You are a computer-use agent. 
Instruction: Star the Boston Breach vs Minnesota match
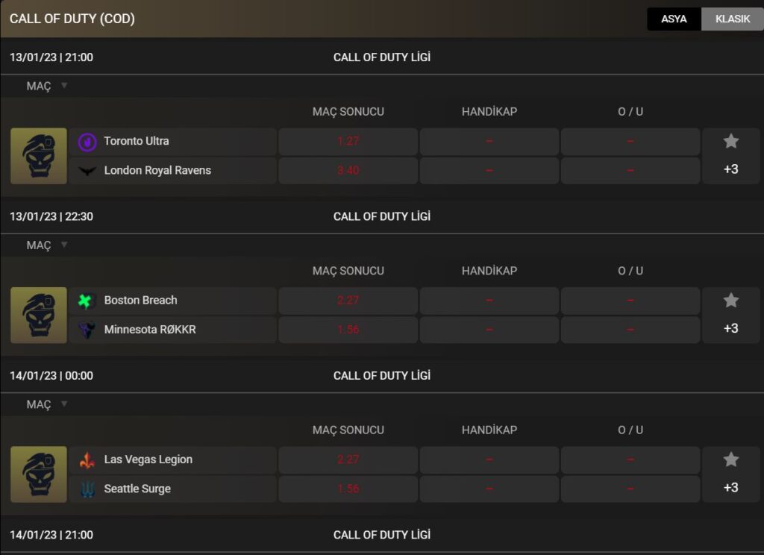coord(730,301)
